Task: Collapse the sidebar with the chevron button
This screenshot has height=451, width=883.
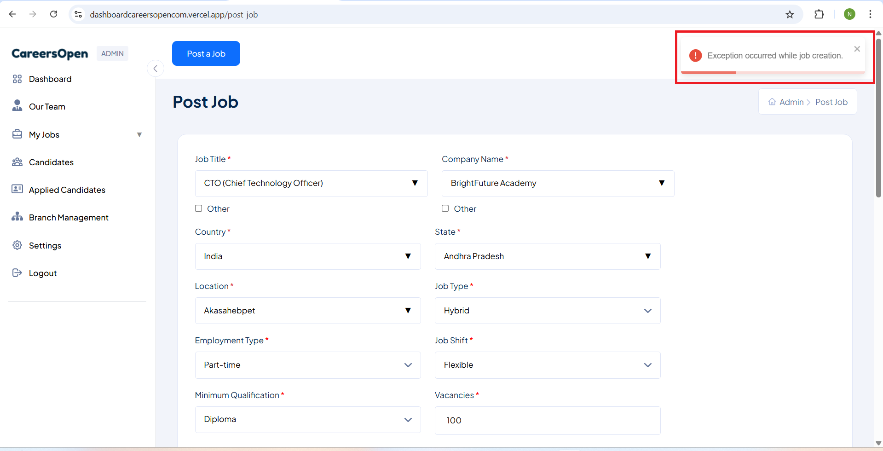Action: 156,69
